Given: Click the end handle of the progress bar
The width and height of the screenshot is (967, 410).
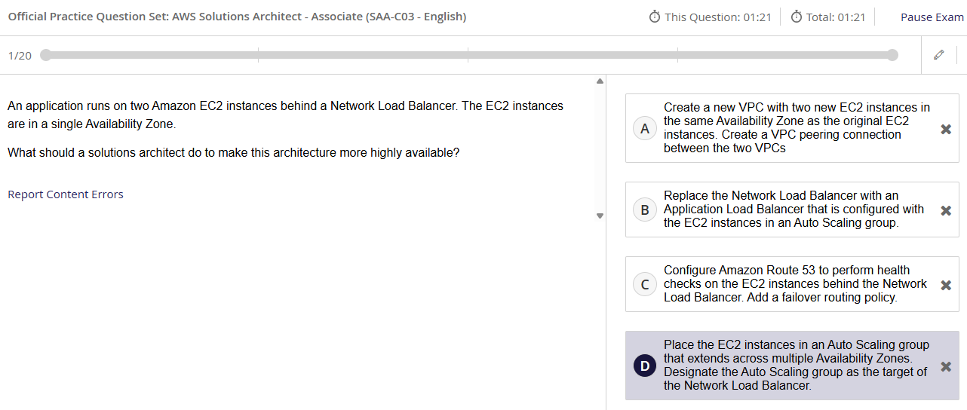Looking at the screenshot, I should coord(892,55).
